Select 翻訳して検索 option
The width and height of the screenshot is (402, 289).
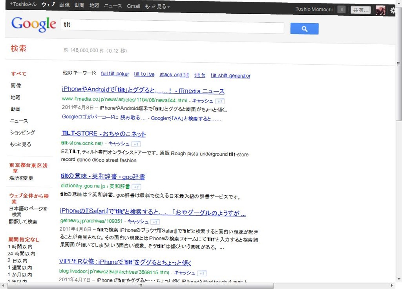[x=23, y=222]
